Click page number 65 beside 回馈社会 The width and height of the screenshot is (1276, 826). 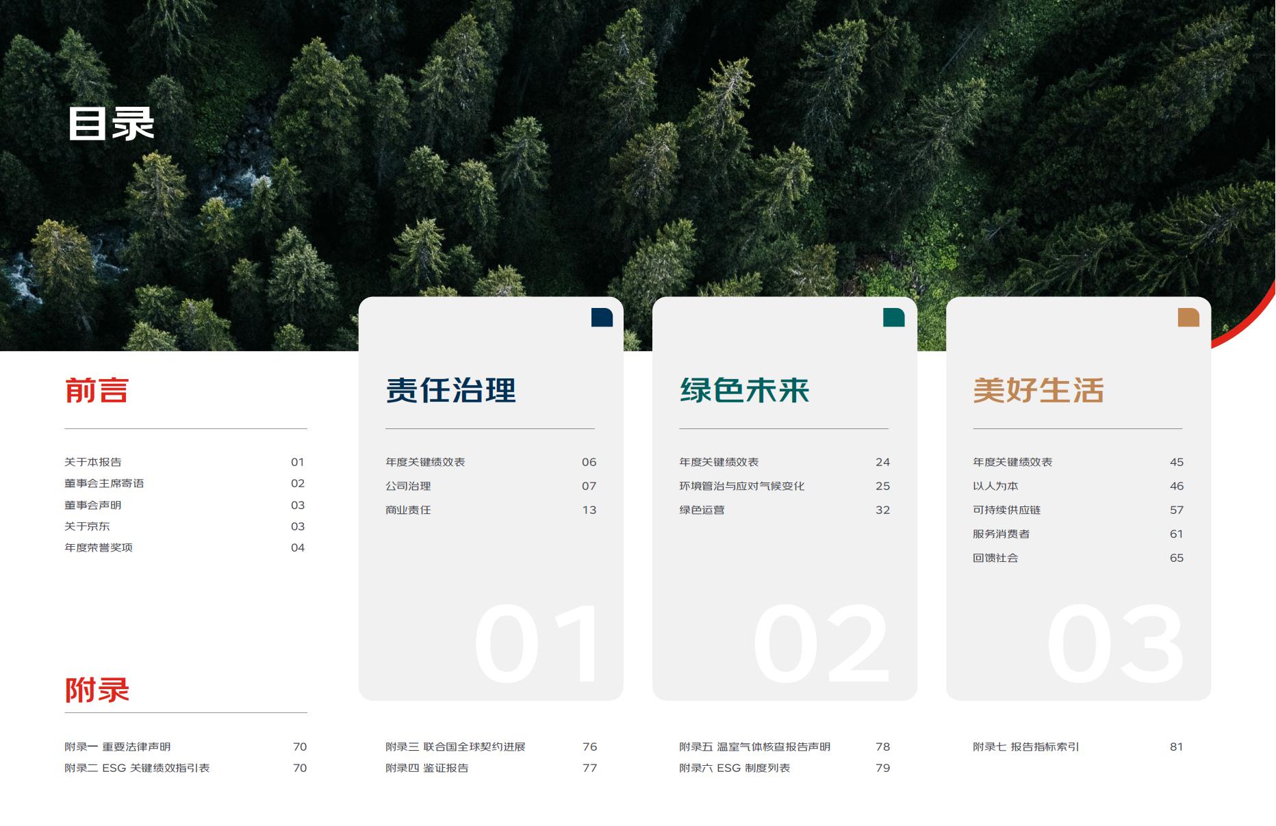[1177, 558]
